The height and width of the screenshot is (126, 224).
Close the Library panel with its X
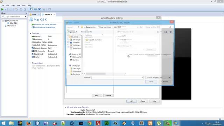(x=26, y=13)
